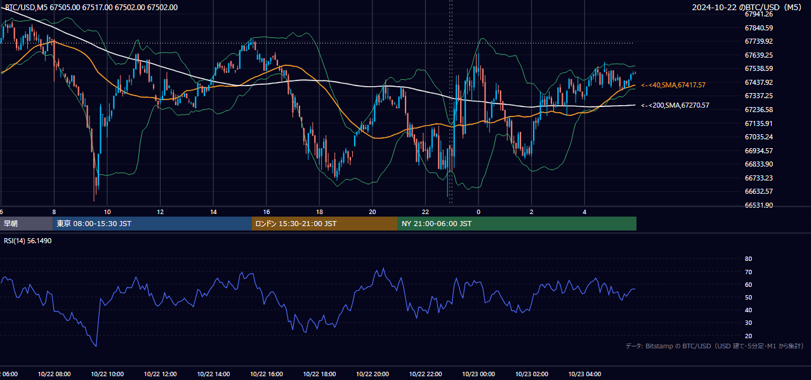Select the 10/22 18:00 time label

pos(319,374)
